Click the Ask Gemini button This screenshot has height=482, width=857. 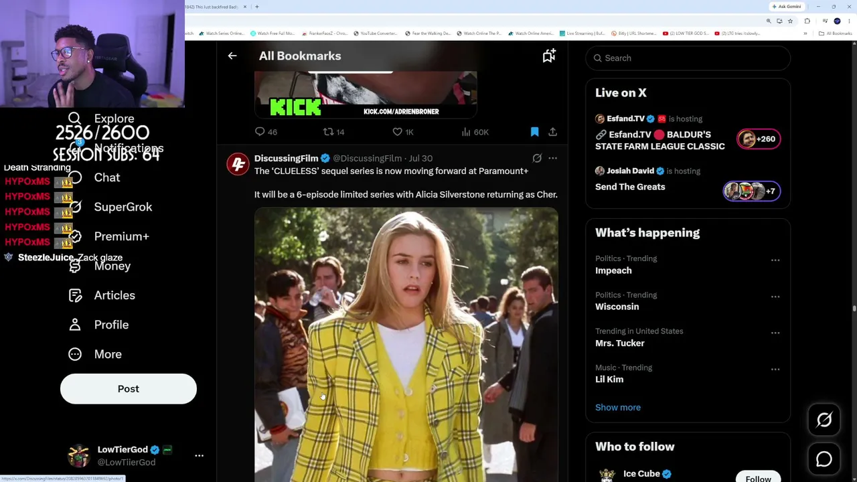787,7
